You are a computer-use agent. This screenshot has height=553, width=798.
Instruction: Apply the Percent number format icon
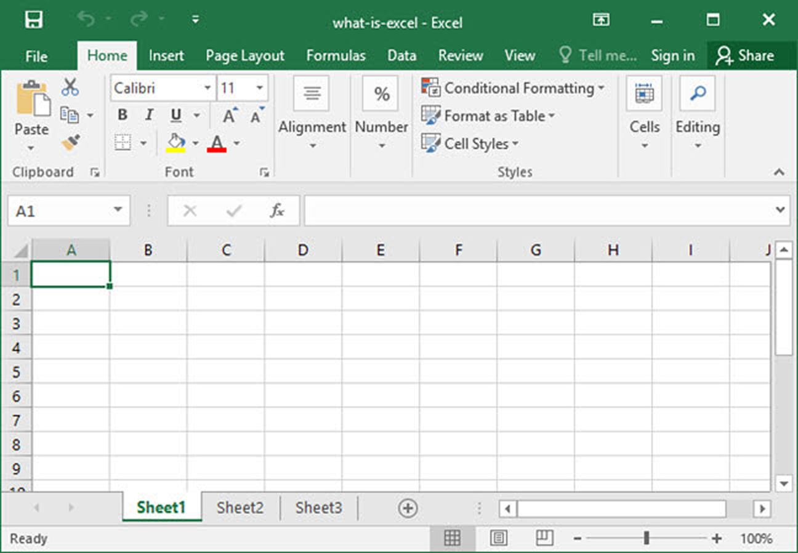(x=381, y=94)
